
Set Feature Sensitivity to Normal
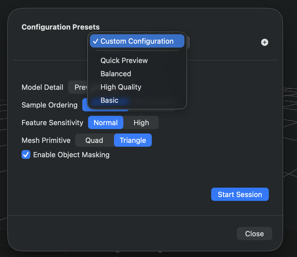(x=105, y=122)
